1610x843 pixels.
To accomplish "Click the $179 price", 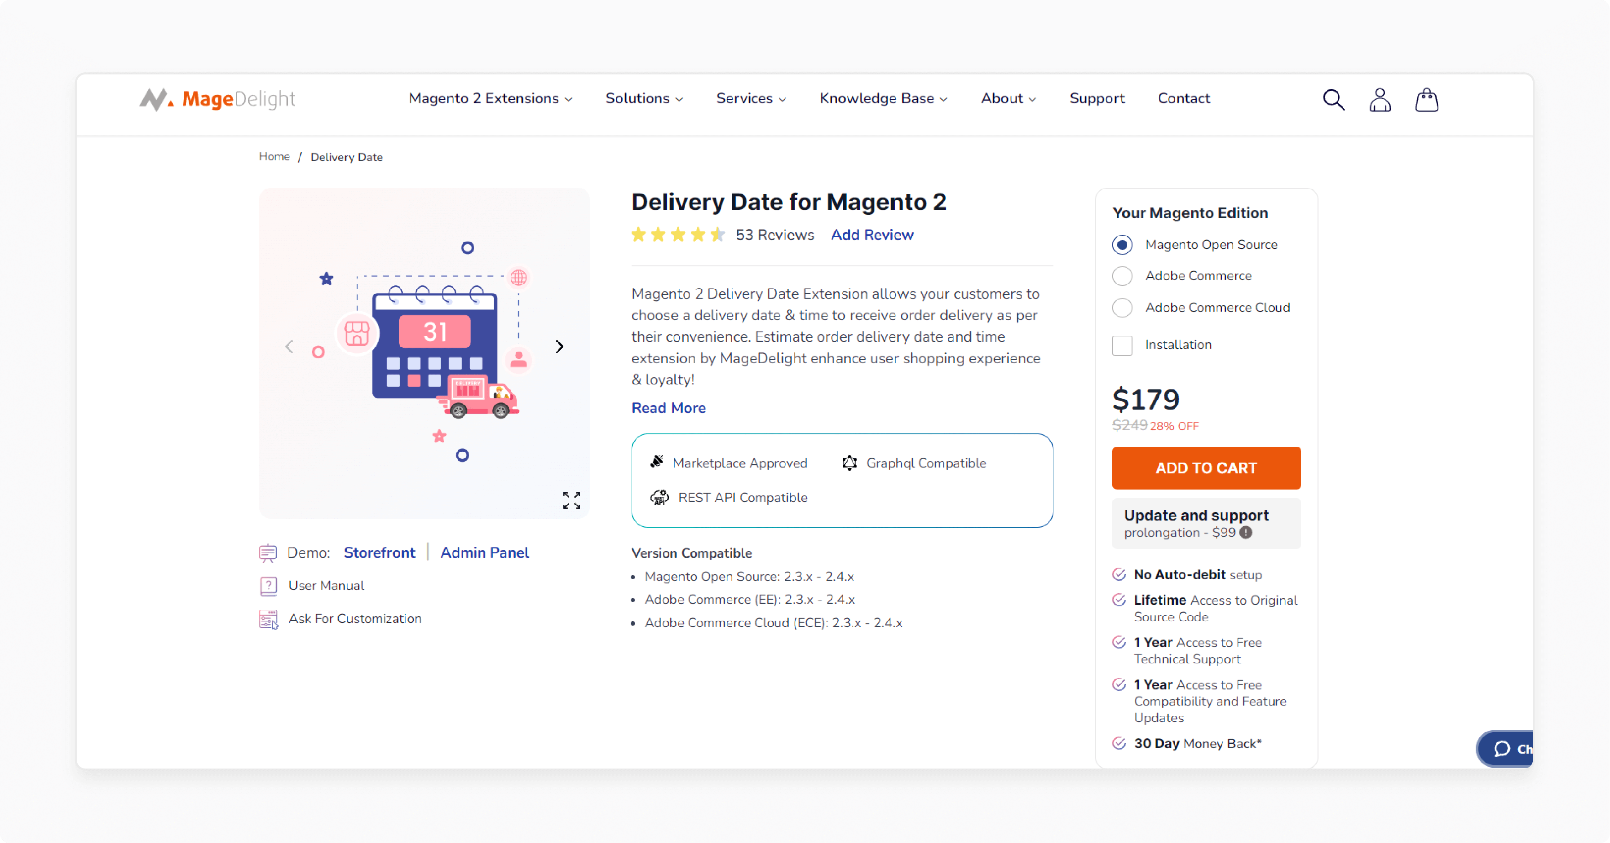I will (x=1146, y=399).
